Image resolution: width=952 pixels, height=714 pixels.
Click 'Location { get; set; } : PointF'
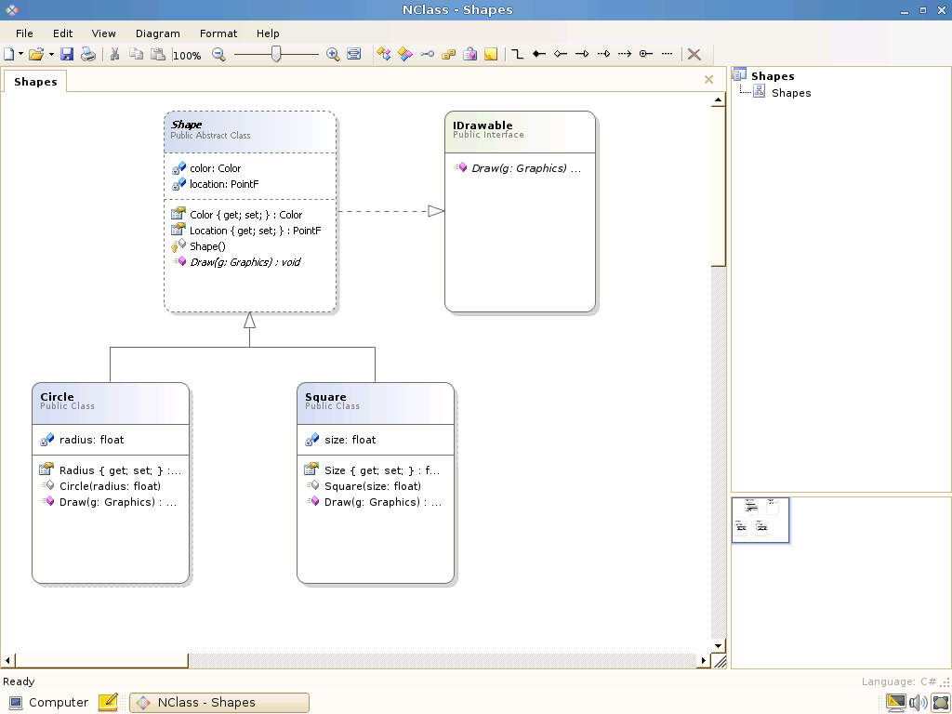tap(255, 231)
